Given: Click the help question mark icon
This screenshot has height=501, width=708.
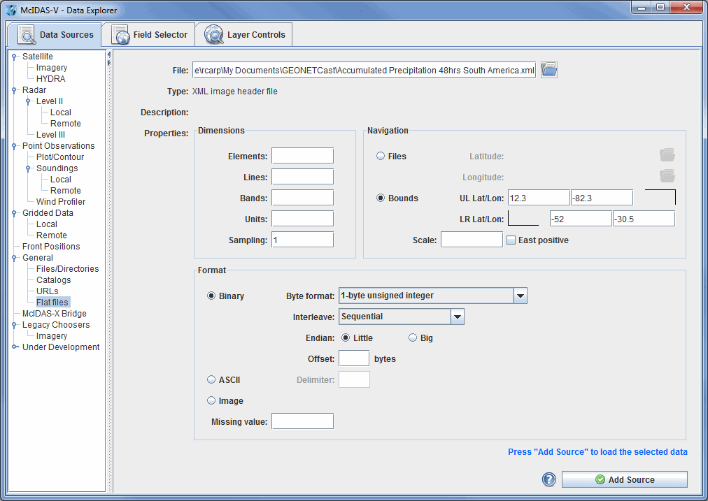Looking at the screenshot, I should pyautogui.click(x=549, y=479).
